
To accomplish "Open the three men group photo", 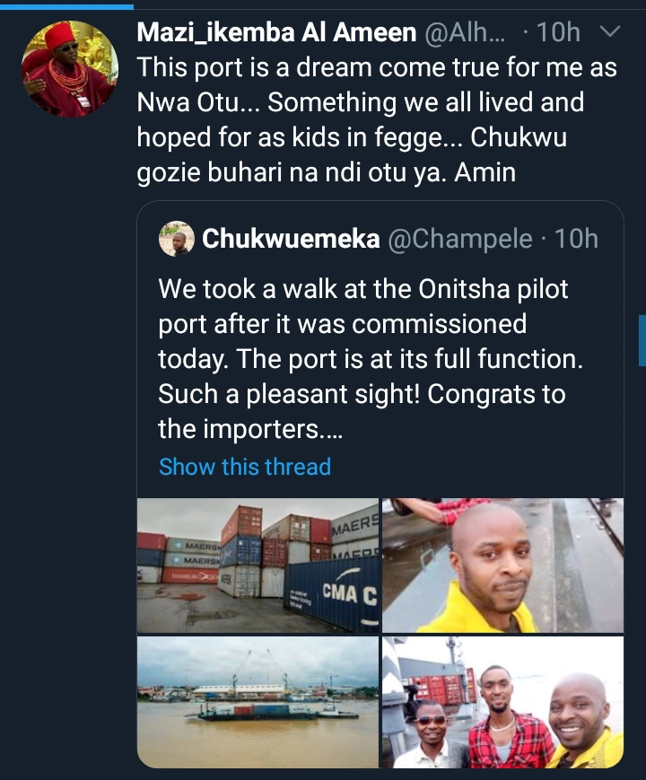I will (502, 703).
